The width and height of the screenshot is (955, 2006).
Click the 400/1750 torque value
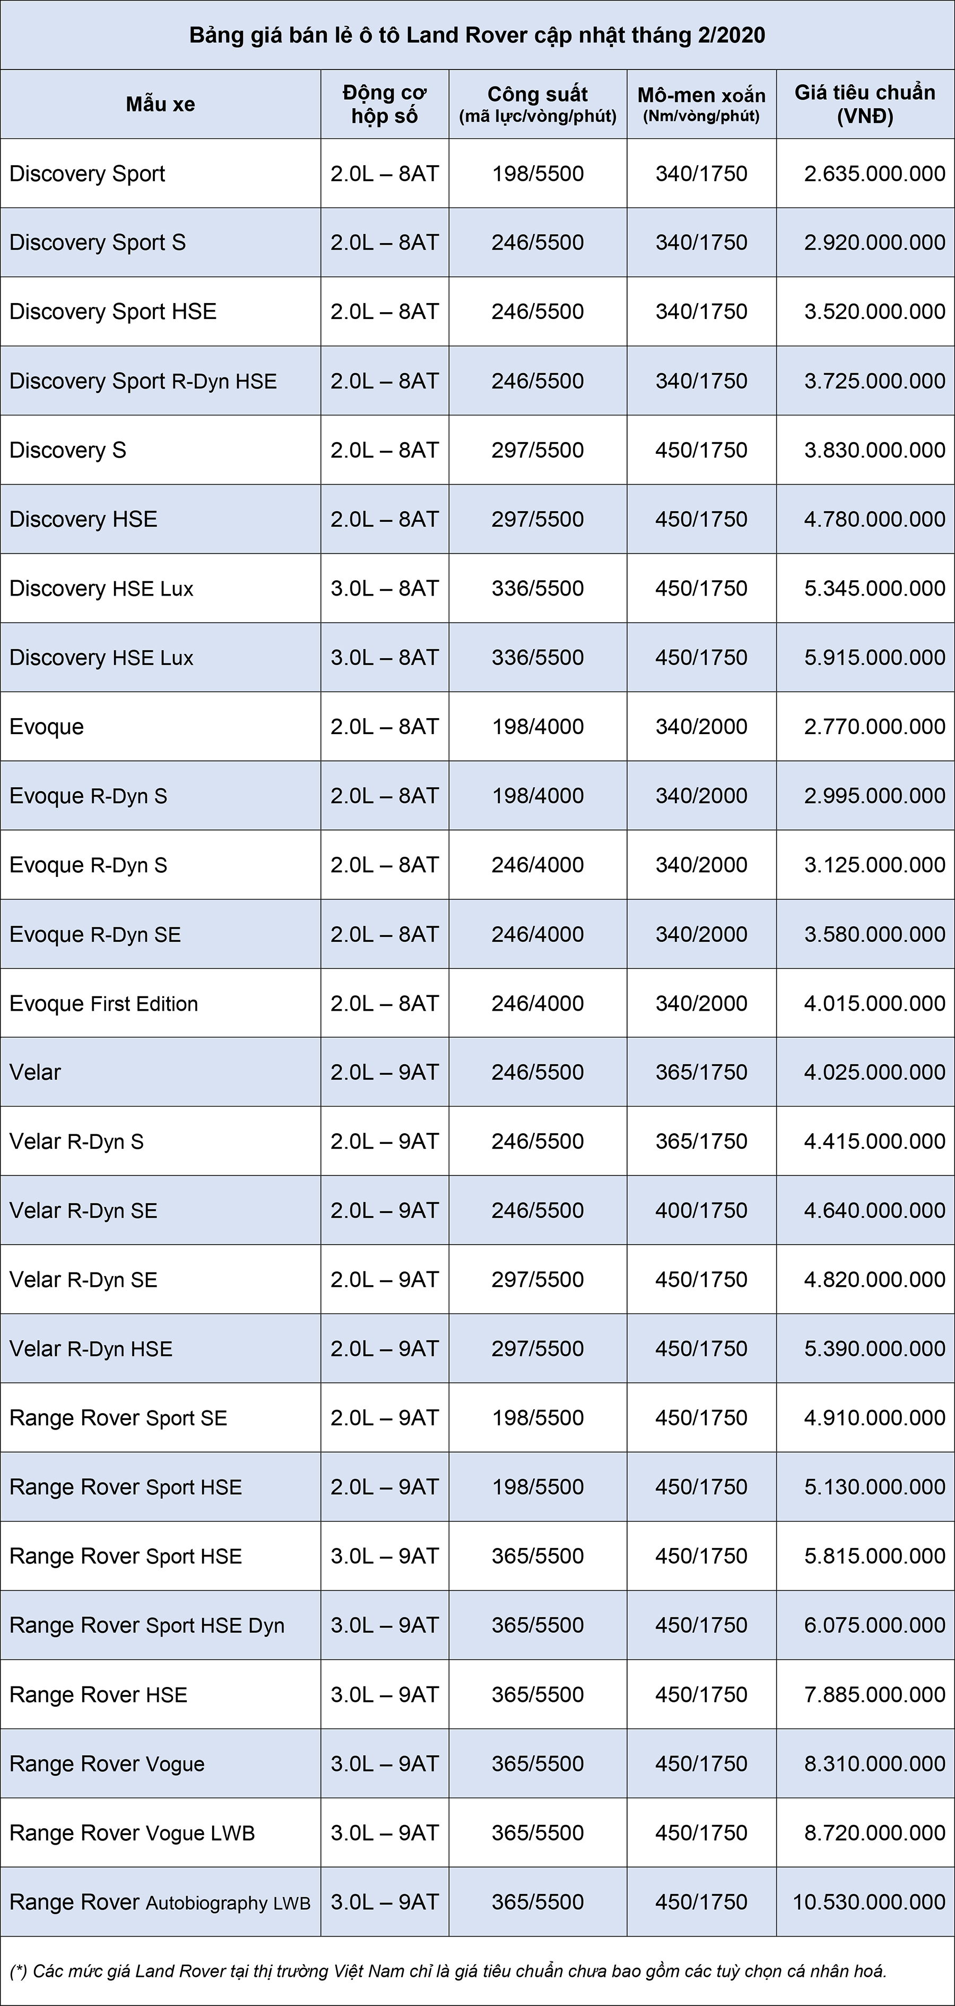pos(701,1210)
